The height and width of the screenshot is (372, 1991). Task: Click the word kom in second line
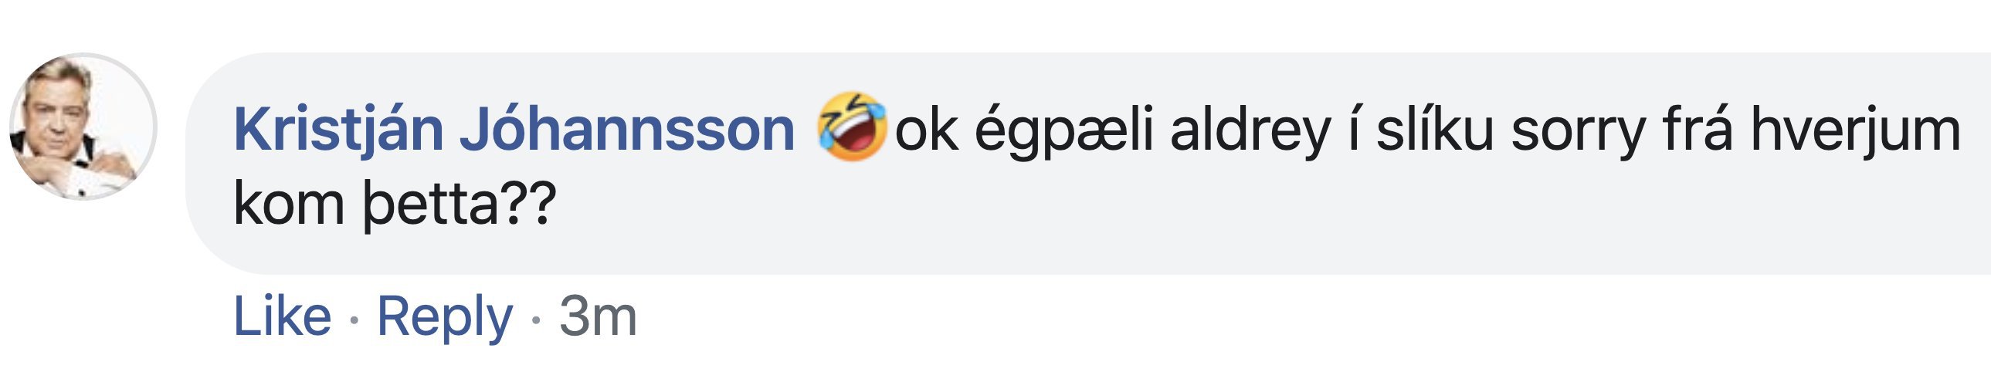coord(289,204)
